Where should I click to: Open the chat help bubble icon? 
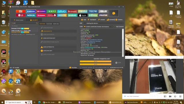(114, 13)
